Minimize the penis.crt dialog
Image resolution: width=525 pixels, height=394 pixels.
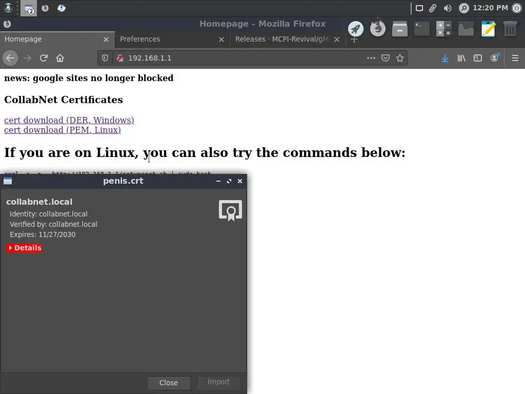pyautogui.click(x=218, y=181)
